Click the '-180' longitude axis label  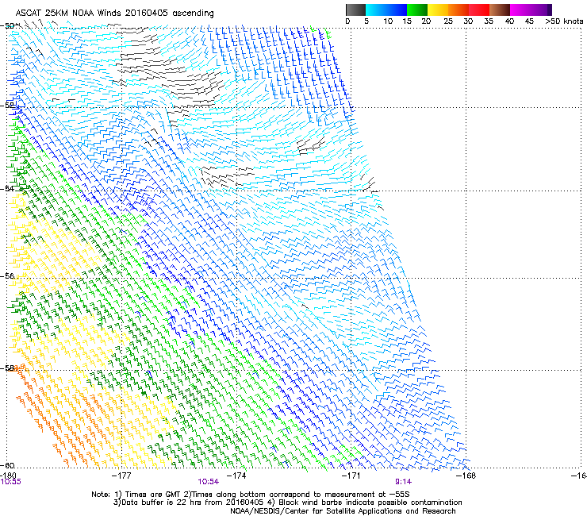[8, 476]
